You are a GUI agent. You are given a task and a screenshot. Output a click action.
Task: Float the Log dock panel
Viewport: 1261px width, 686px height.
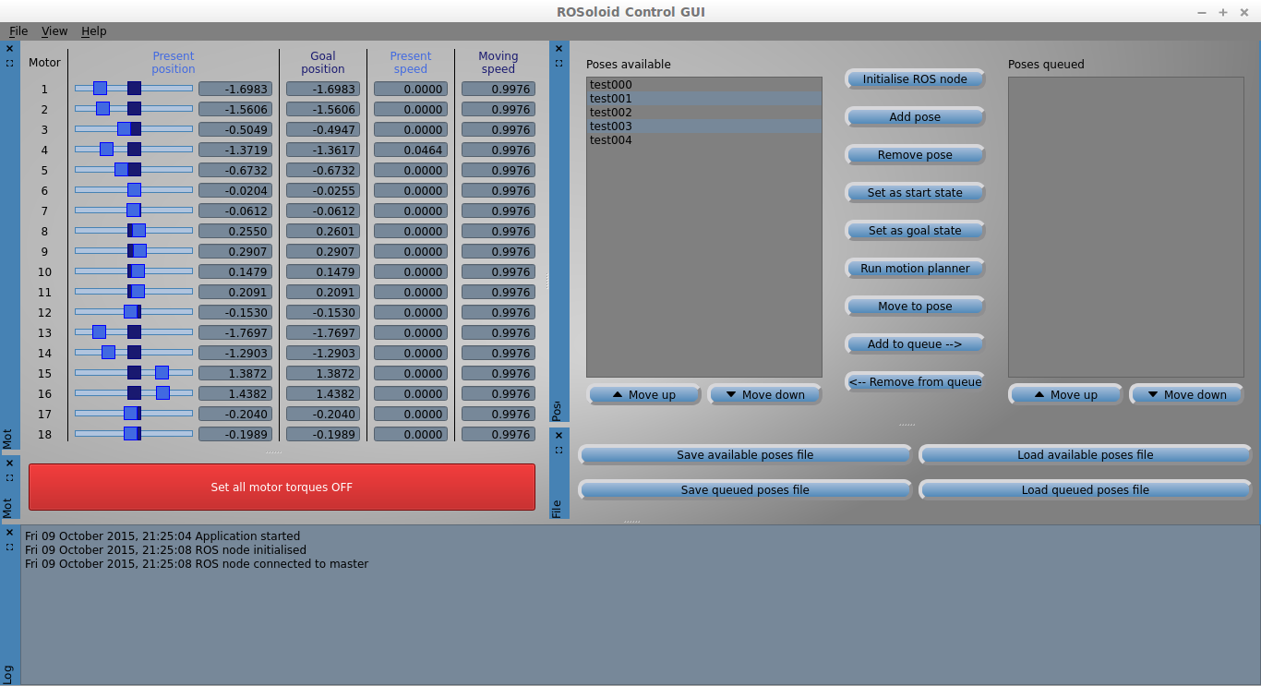click(x=9, y=547)
